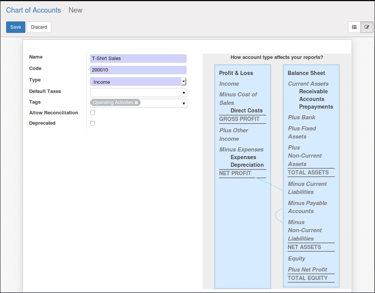Switch to form view icon
The height and width of the screenshot is (293, 375).
click(x=367, y=27)
